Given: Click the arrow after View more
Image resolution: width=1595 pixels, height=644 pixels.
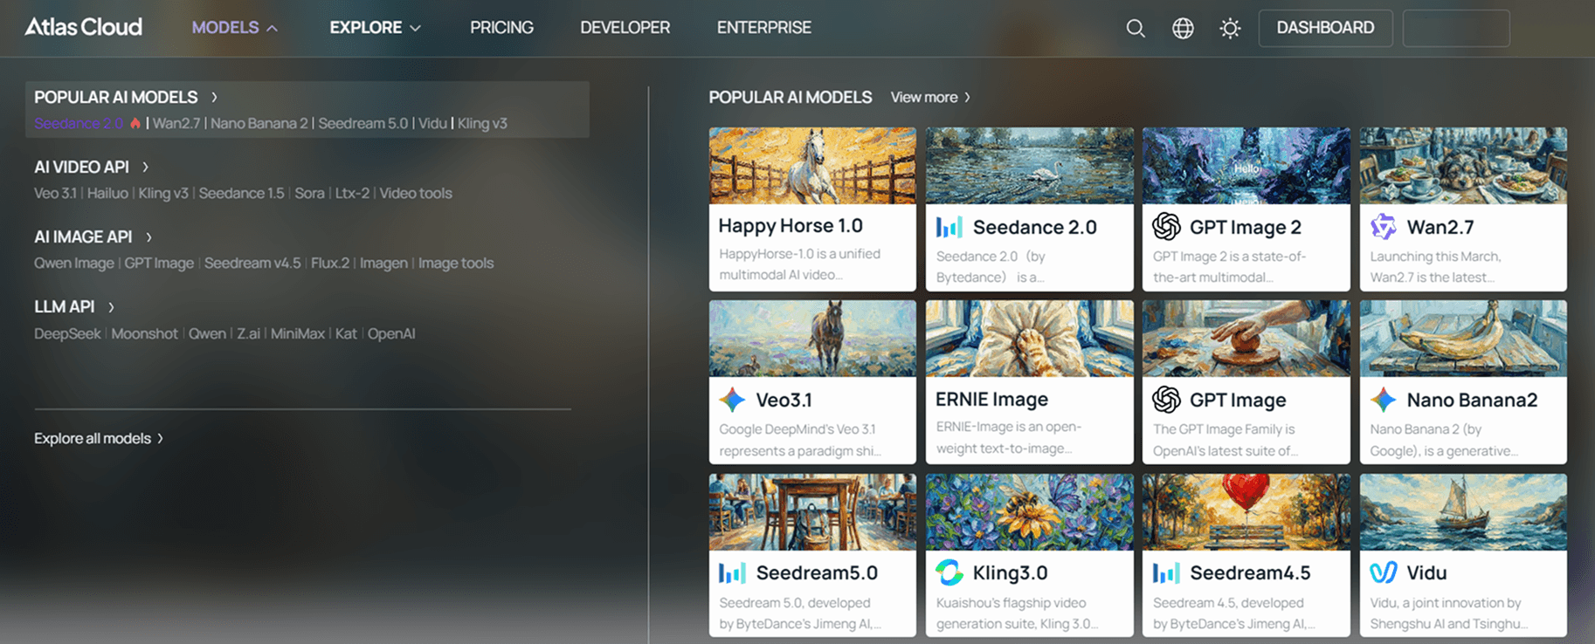Looking at the screenshot, I should 967,98.
